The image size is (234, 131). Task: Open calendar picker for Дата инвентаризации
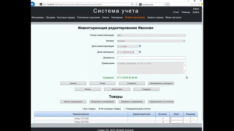[140, 46]
